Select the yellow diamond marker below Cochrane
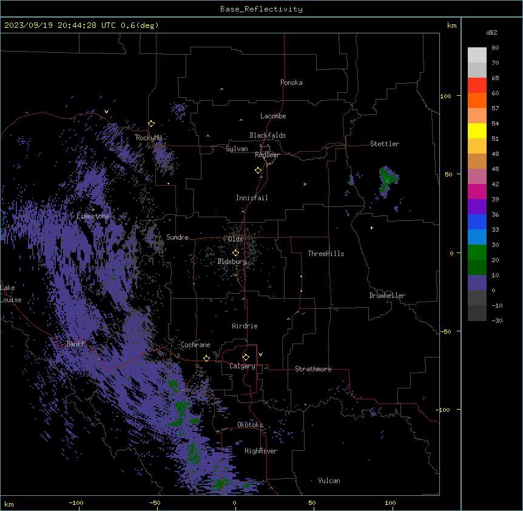 coord(206,358)
